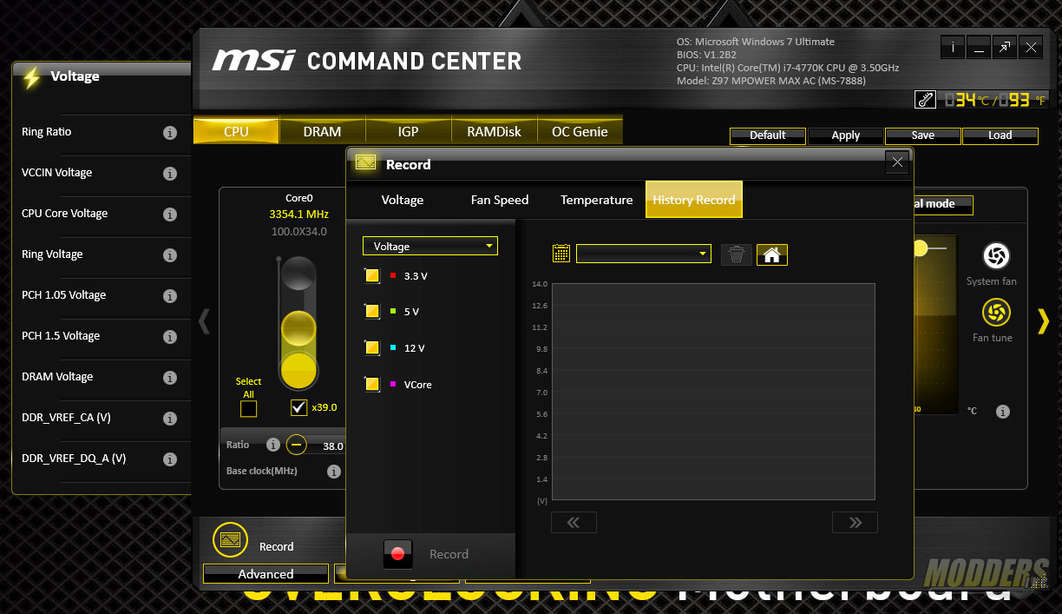1062x614 pixels.
Task: Click the double-left arrow below the chart
Action: [574, 522]
